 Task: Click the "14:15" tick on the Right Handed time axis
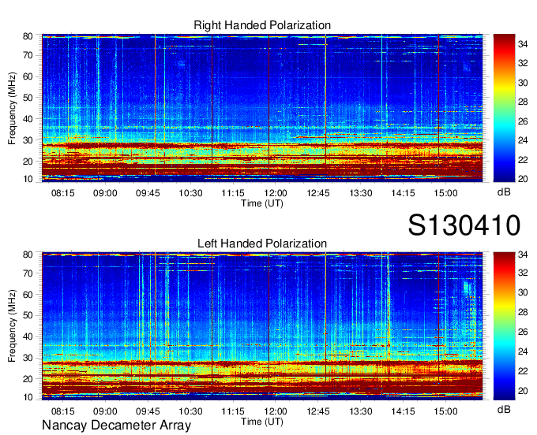click(403, 193)
